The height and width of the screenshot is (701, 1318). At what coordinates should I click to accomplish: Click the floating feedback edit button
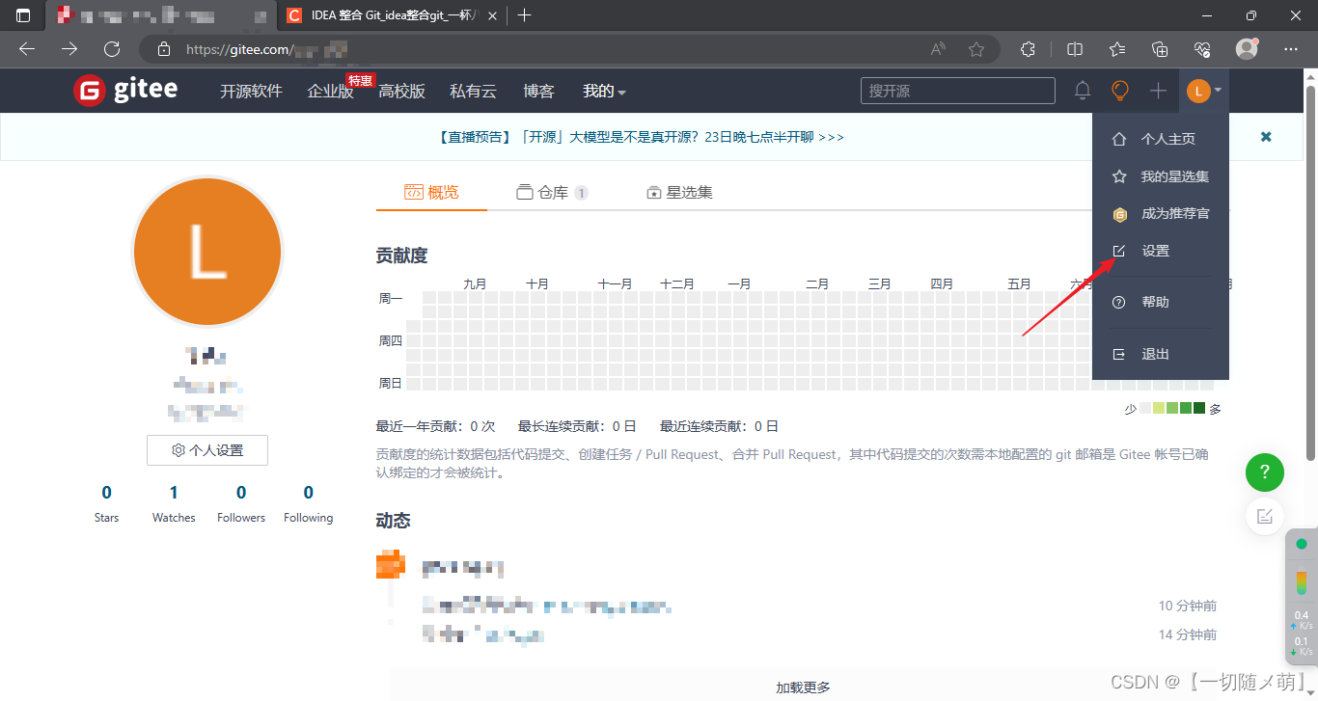point(1265,516)
